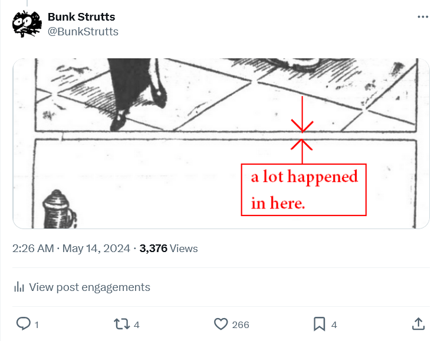Click the reply speech bubble icon
441x341 pixels.
coord(23,324)
